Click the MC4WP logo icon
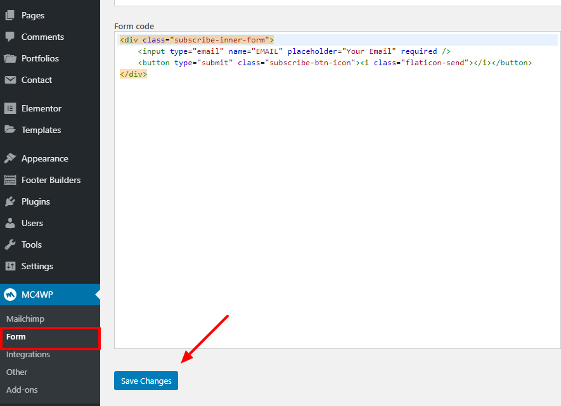The width and height of the screenshot is (561, 406). click(10, 295)
